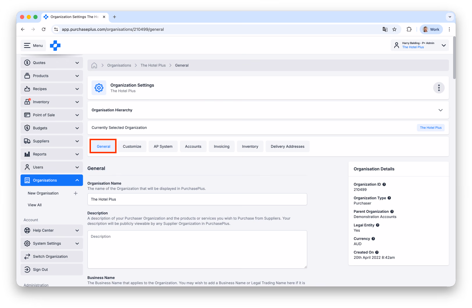This screenshot has width=472, height=308.
Task: Click the Point of Sale card icon
Action: (x=27, y=115)
